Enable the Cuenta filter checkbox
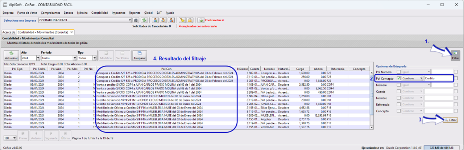The width and height of the screenshot is (464, 150). [399, 91]
